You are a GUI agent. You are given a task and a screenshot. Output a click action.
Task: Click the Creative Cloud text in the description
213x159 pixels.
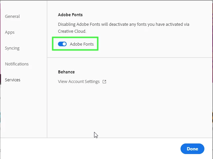(x=72, y=31)
